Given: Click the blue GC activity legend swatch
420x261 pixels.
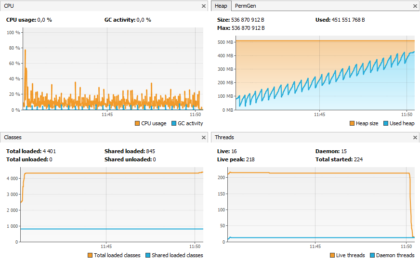Looking at the screenshot, I should (174, 124).
